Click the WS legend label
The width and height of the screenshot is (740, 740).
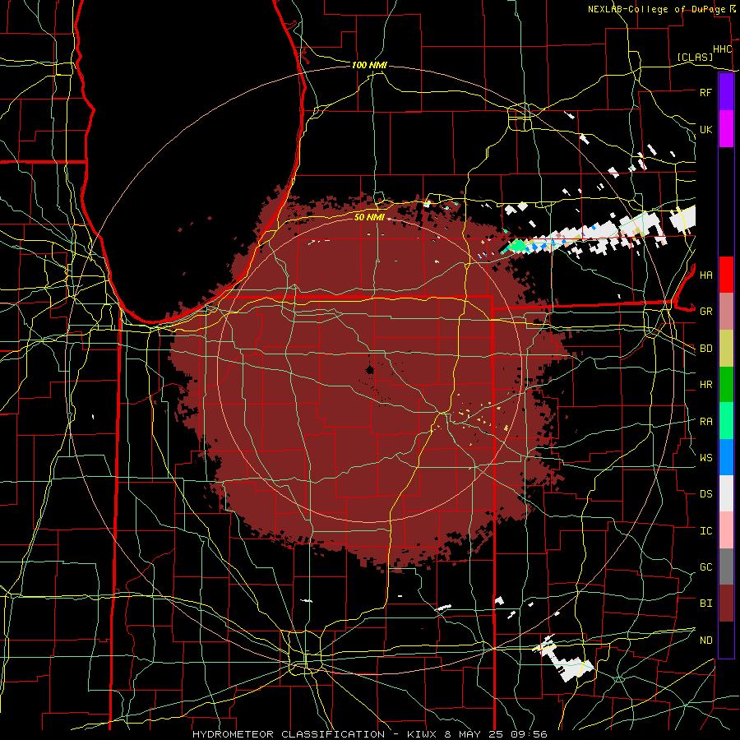click(x=705, y=457)
